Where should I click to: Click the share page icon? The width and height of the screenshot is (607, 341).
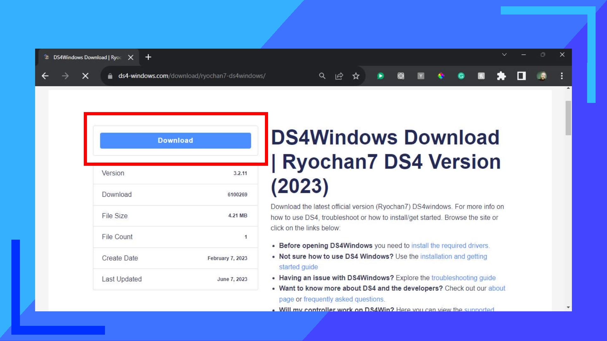pyautogui.click(x=339, y=76)
